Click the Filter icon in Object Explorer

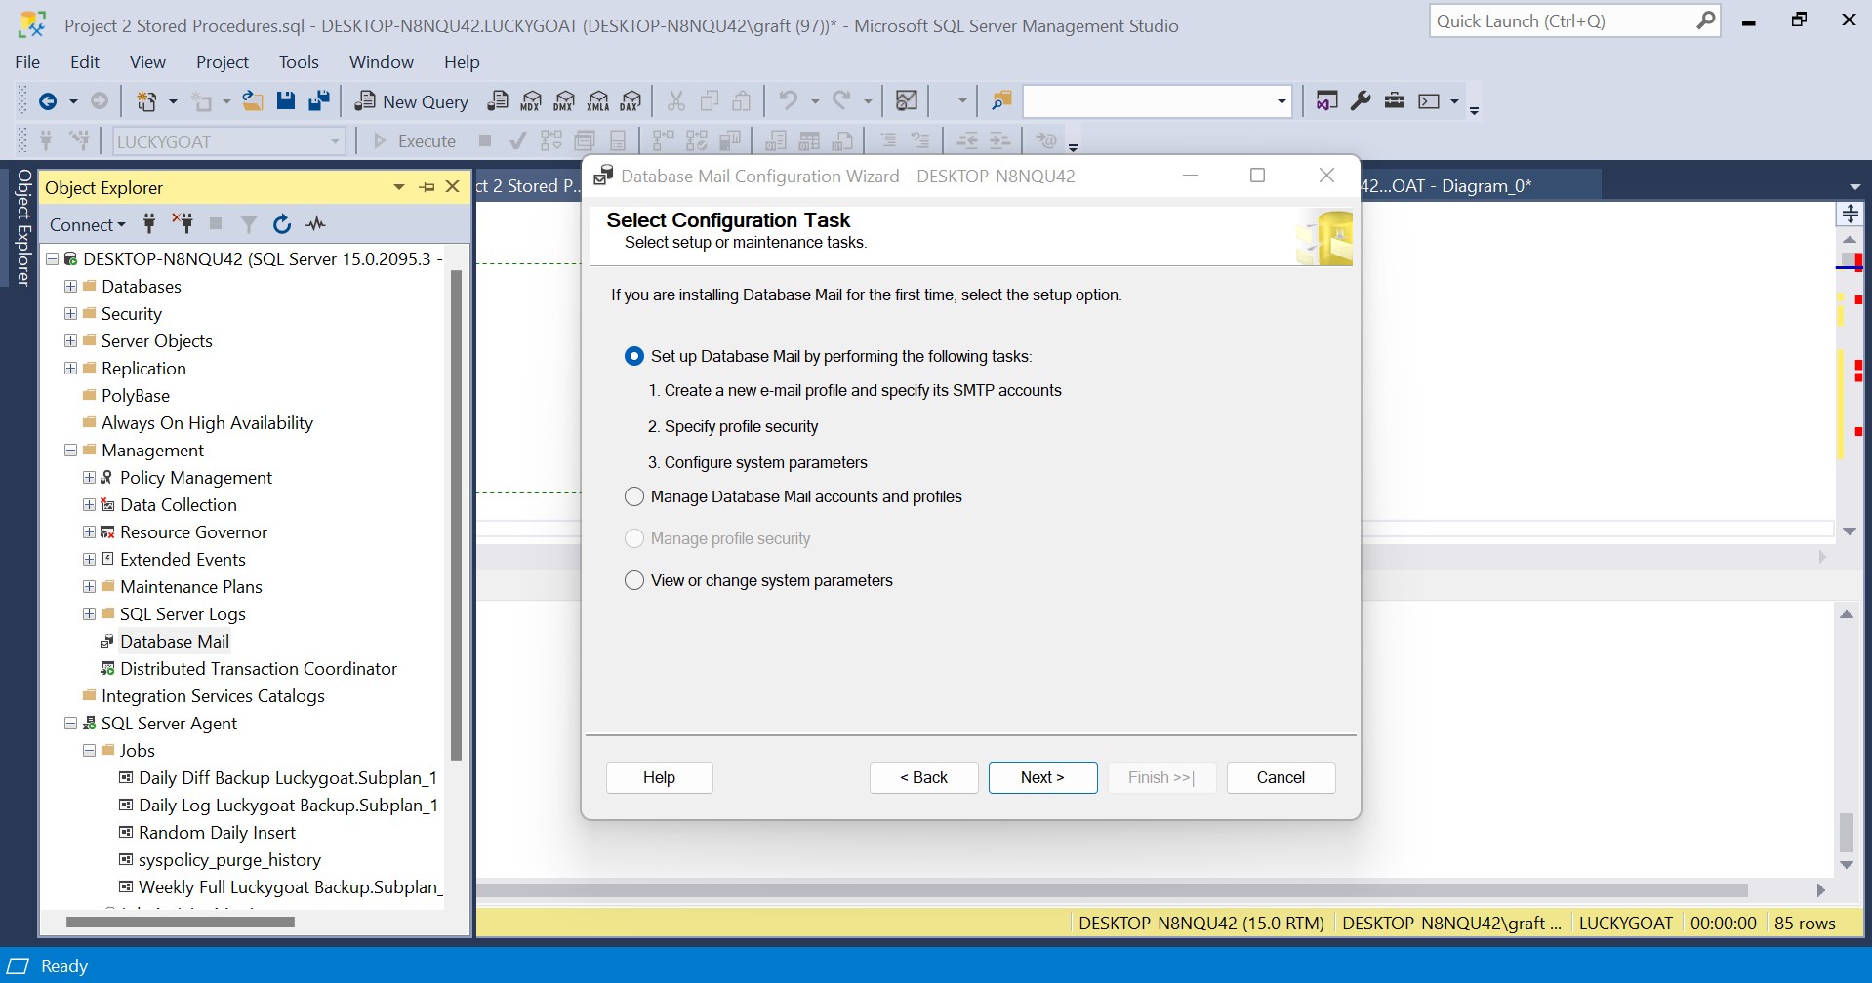[x=249, y=224]
